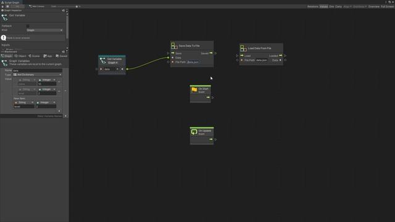This screenshot has height=222, width=395.
Task: Click Main Camera breadcrumb in toolbar
Action: 36,6
